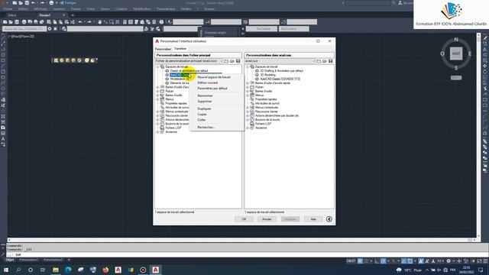Create new customization file in right pane
489x275 pixels.
[x=319, y=61]
